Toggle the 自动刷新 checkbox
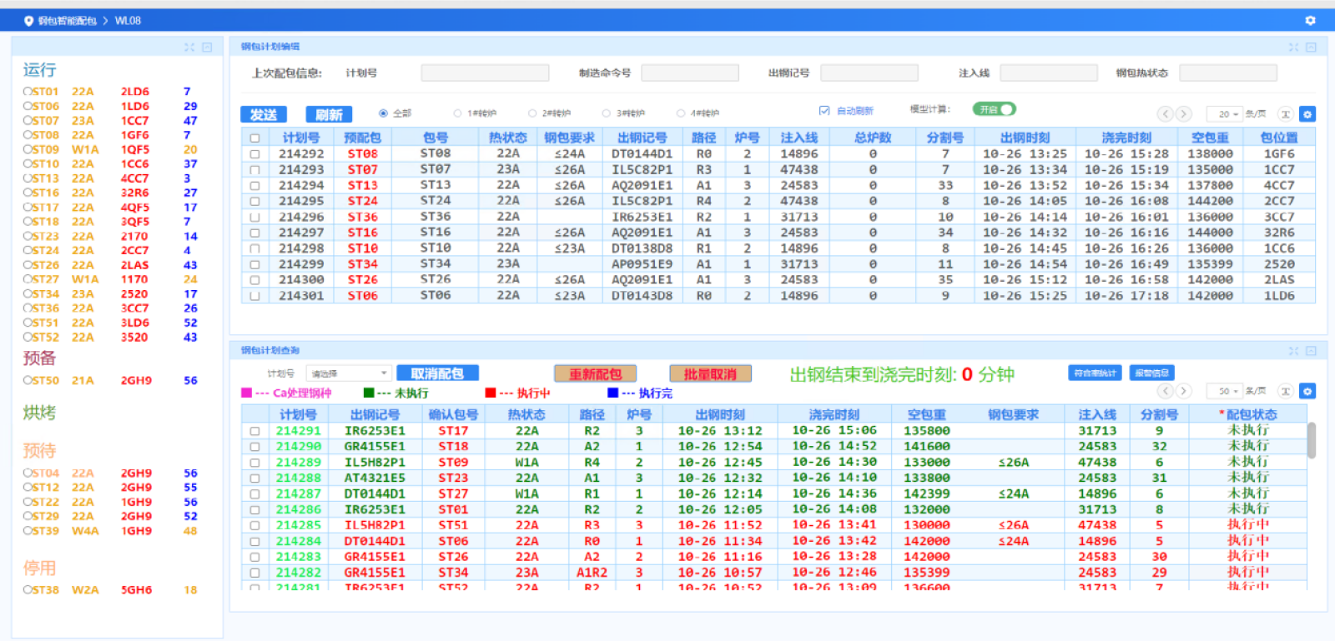 (824, 110)
